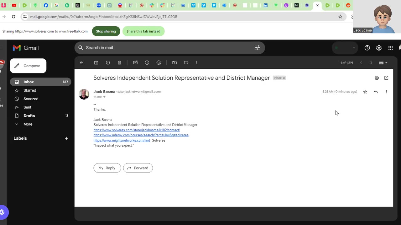View site information icon in the address bar

(x=25, y=17)
